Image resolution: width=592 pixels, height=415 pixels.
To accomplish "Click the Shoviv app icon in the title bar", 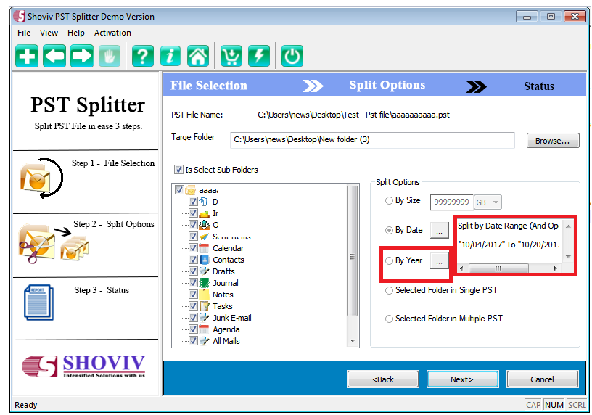I will [x=19, y=16].
